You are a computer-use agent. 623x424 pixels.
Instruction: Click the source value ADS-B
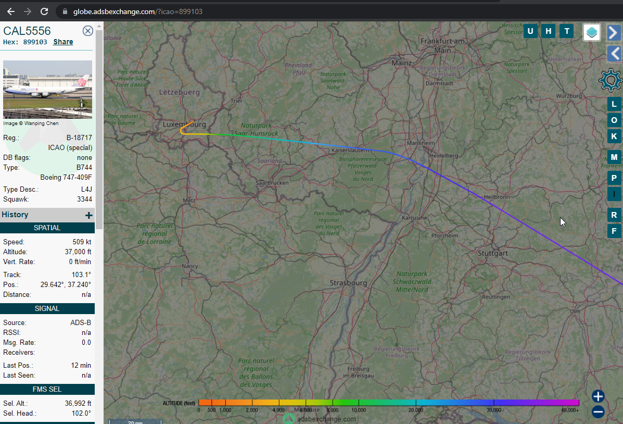pyautogui.click(x=81, y=322)
